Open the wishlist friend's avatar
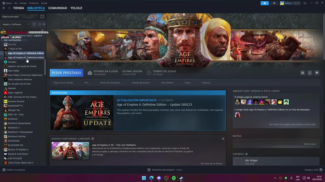 [237, 115]
